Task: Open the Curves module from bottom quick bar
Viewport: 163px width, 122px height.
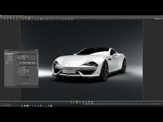Action: [x=86, y=102]
